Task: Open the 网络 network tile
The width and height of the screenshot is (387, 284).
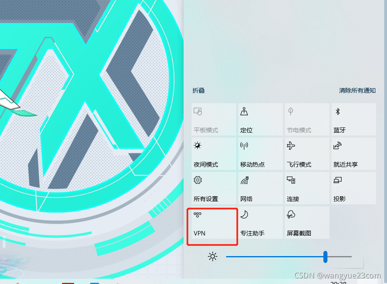Action: click(x=261, y=188)
